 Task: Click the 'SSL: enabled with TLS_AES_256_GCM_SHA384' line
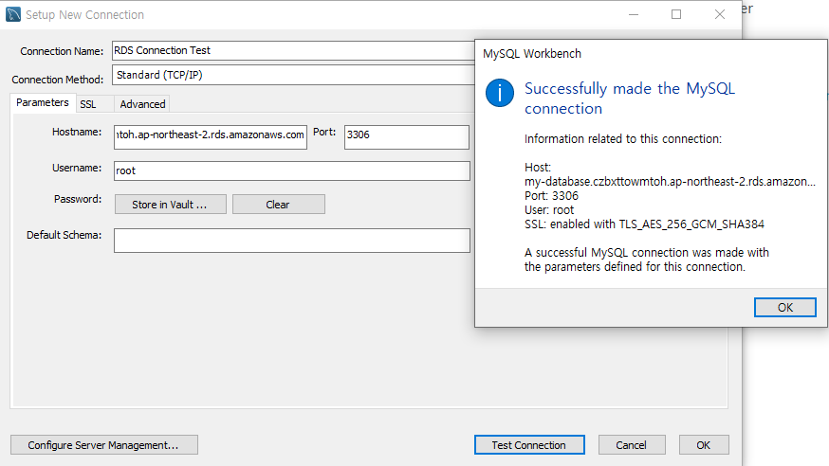644,224
